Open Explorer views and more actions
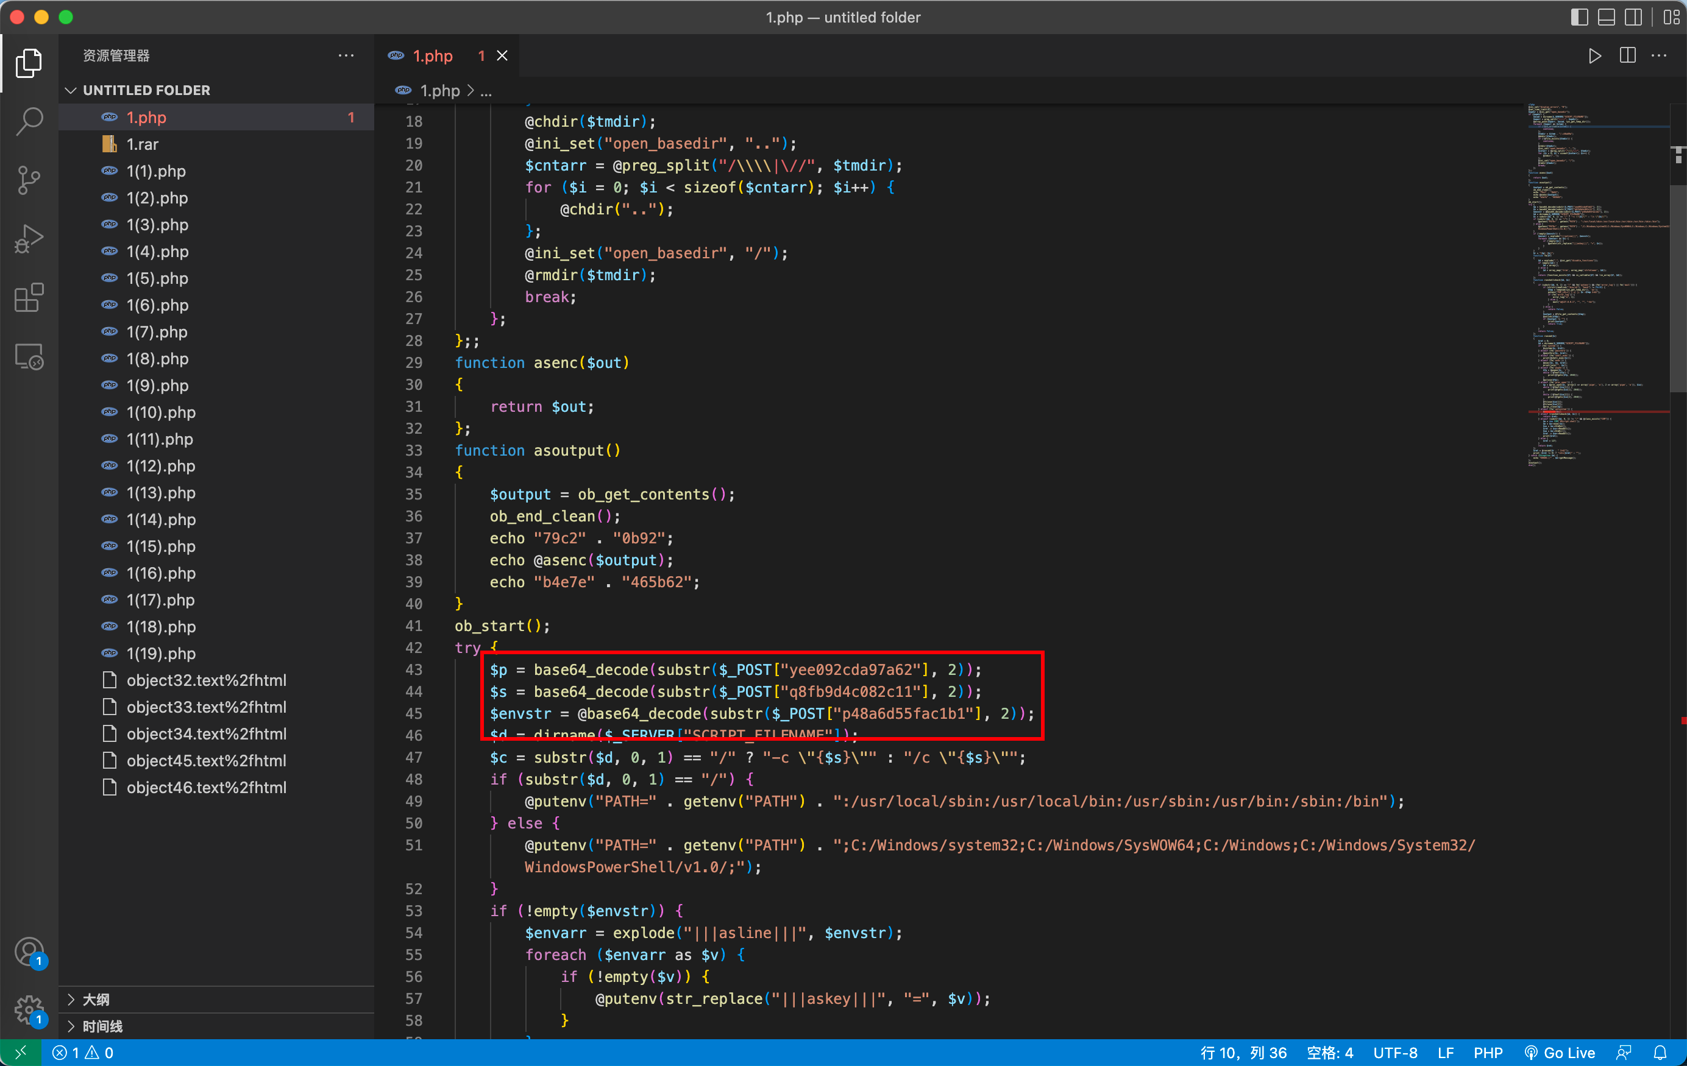This screenshot has height=1066, width=1687. tap(346, 55)
